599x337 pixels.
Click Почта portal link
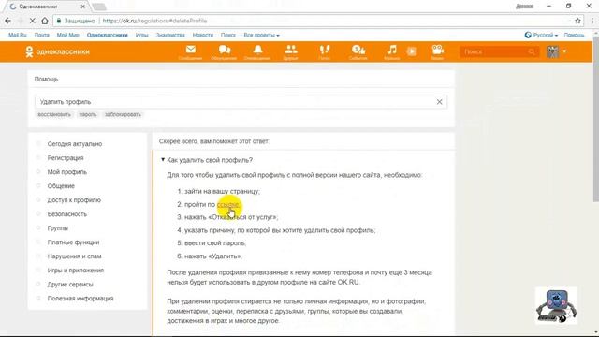tap(41, 35)
